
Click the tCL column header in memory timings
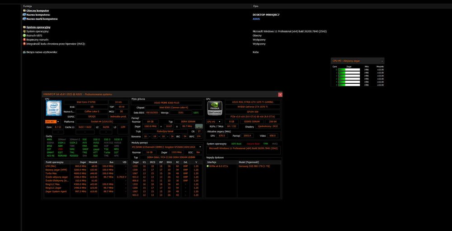click(x=145, y=163)
